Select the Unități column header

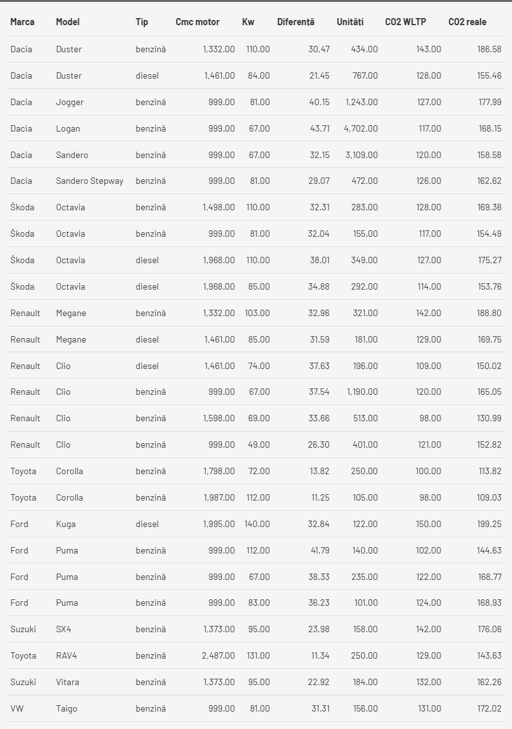350,22
